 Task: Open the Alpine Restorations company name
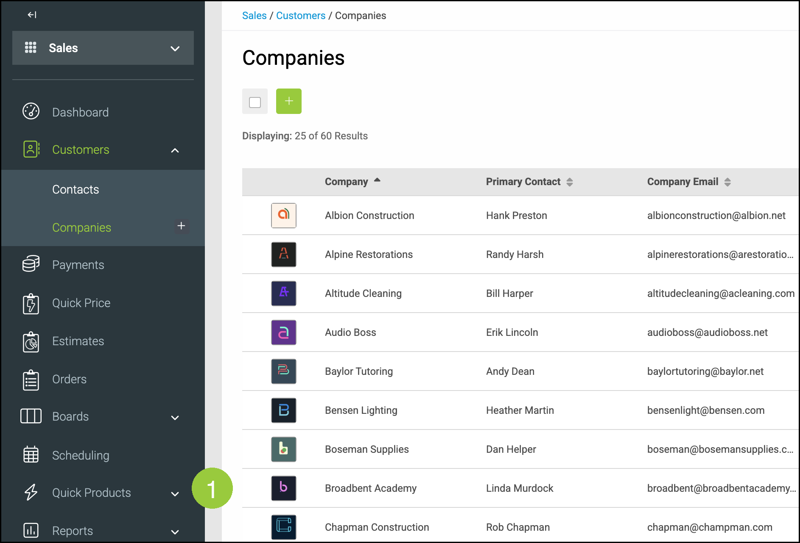click(x=369, y=254)
